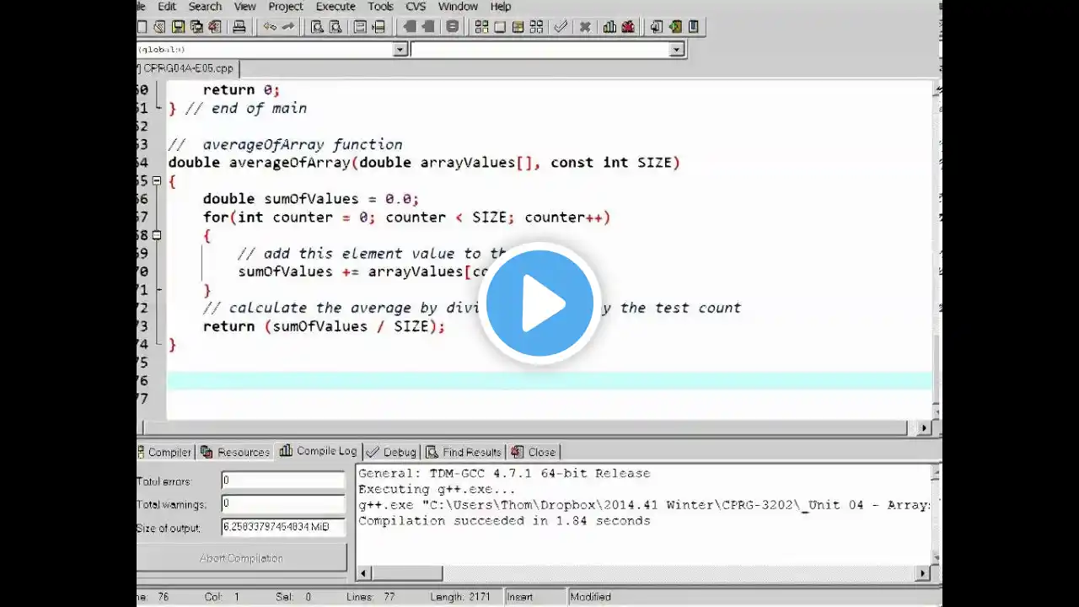Click the red X toolbar icon
The height and width of the screenshot is (607, 1079).
pos(585,27)
